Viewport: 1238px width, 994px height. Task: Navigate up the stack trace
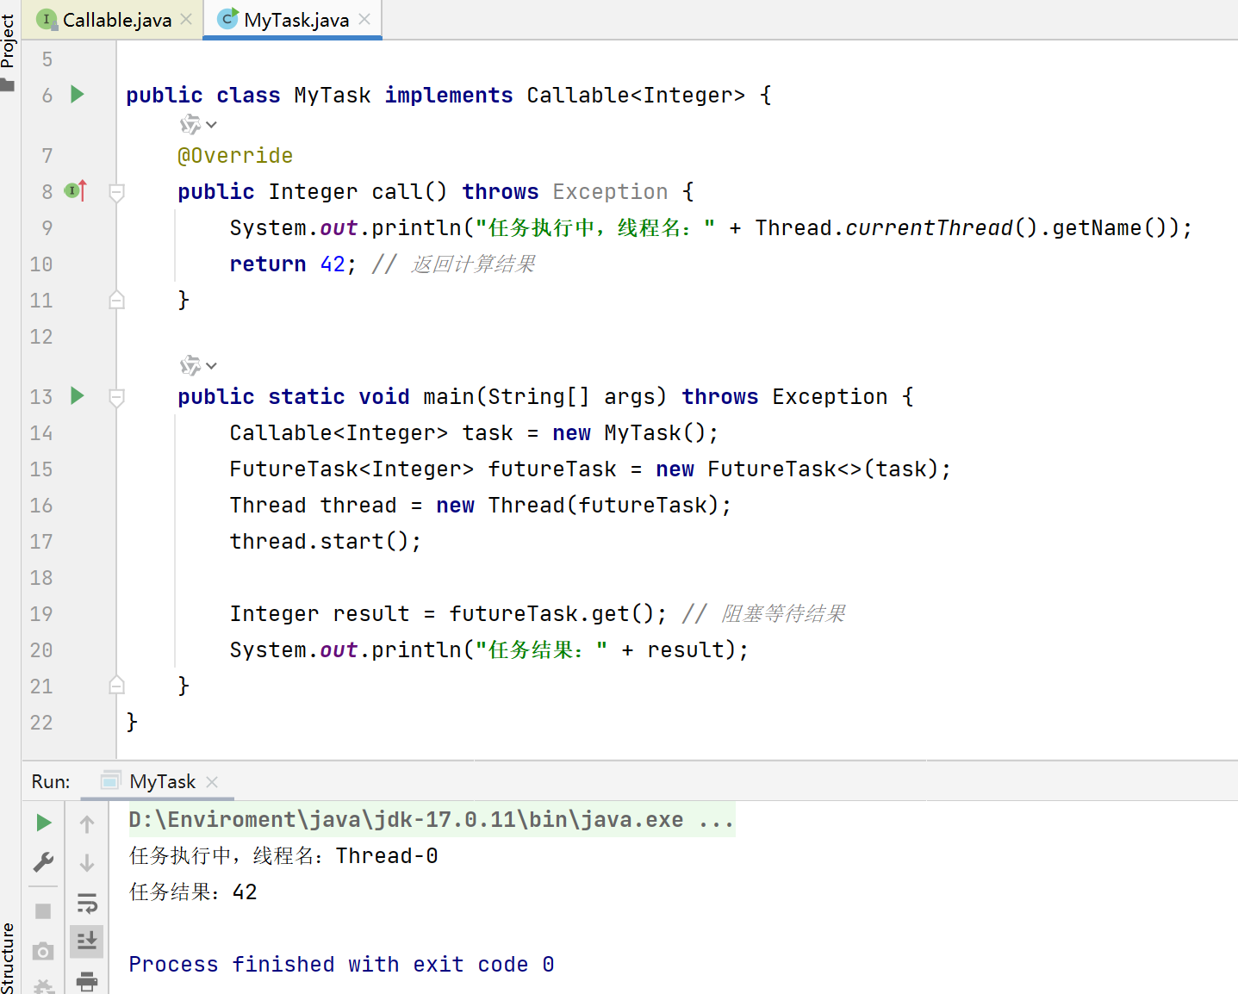(x=87, y=824)
